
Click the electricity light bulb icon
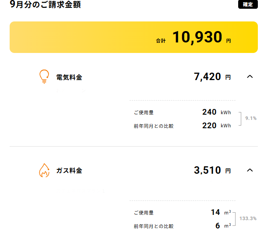pyautogui.click(x=44, y=77)
